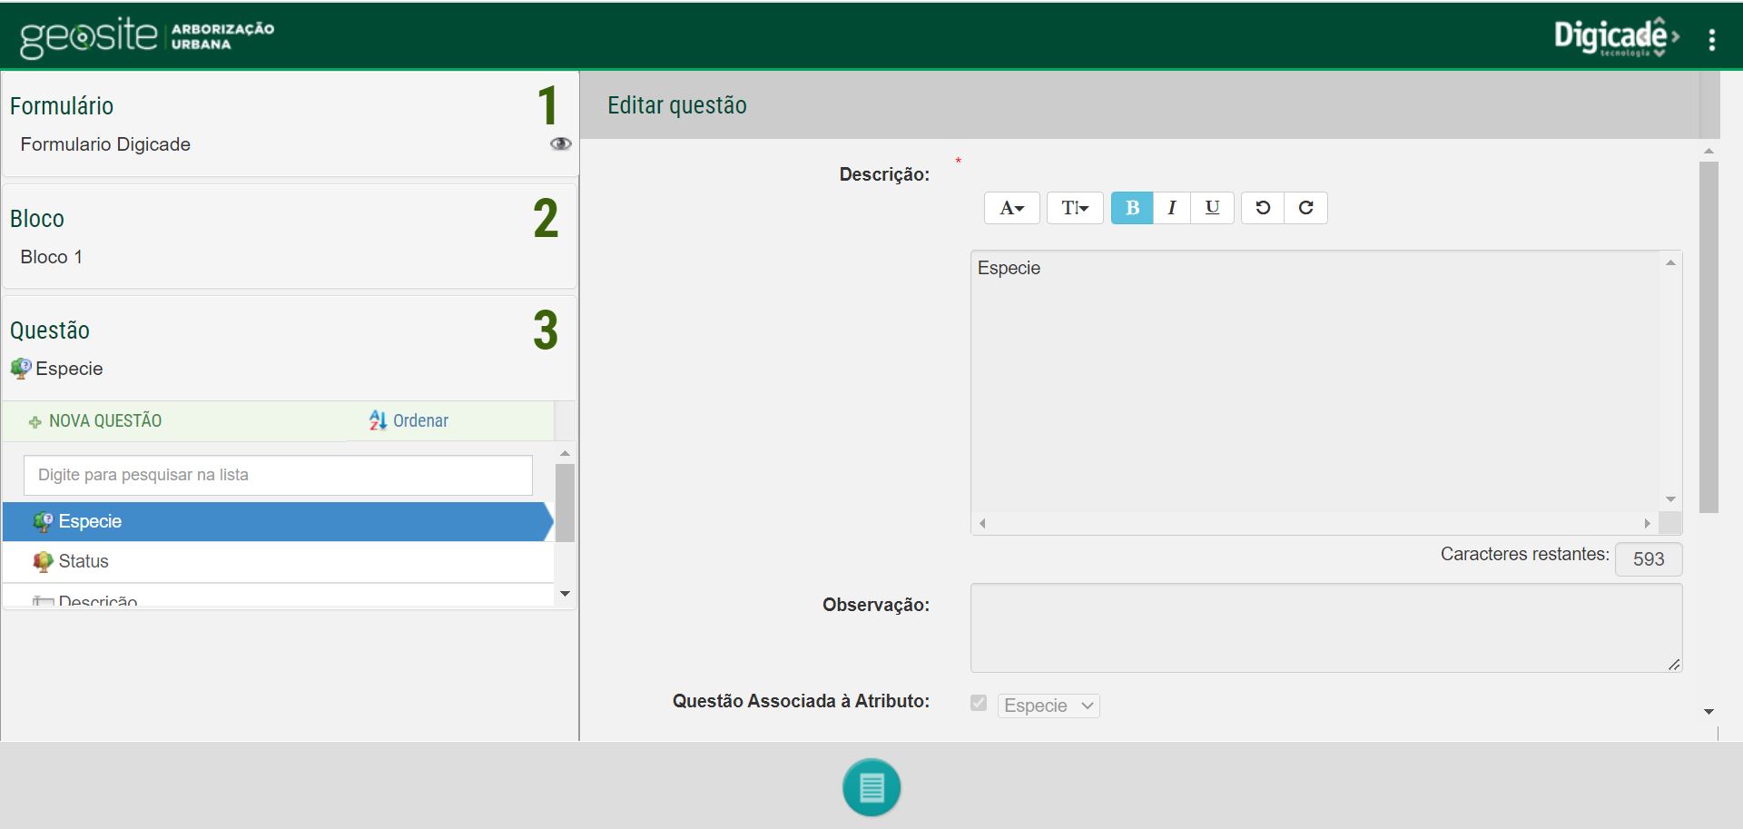
Task: Click the geosite Arborização Urbana logo
Action: [147, 37]
